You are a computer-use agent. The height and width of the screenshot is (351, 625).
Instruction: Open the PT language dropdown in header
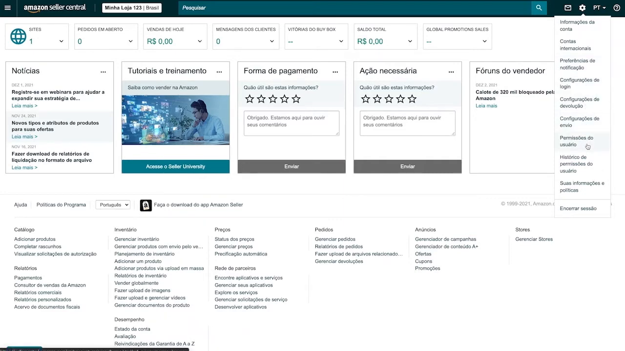point(599,8)
